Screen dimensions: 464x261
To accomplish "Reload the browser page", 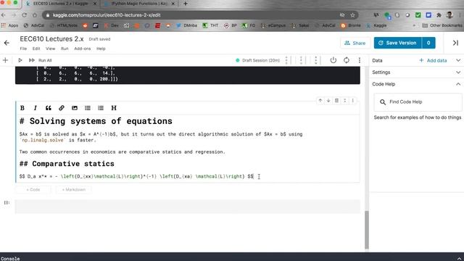I will click(x=24, y=15).
